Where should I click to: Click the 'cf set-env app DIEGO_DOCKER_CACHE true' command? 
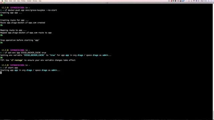tap(25, 53)
